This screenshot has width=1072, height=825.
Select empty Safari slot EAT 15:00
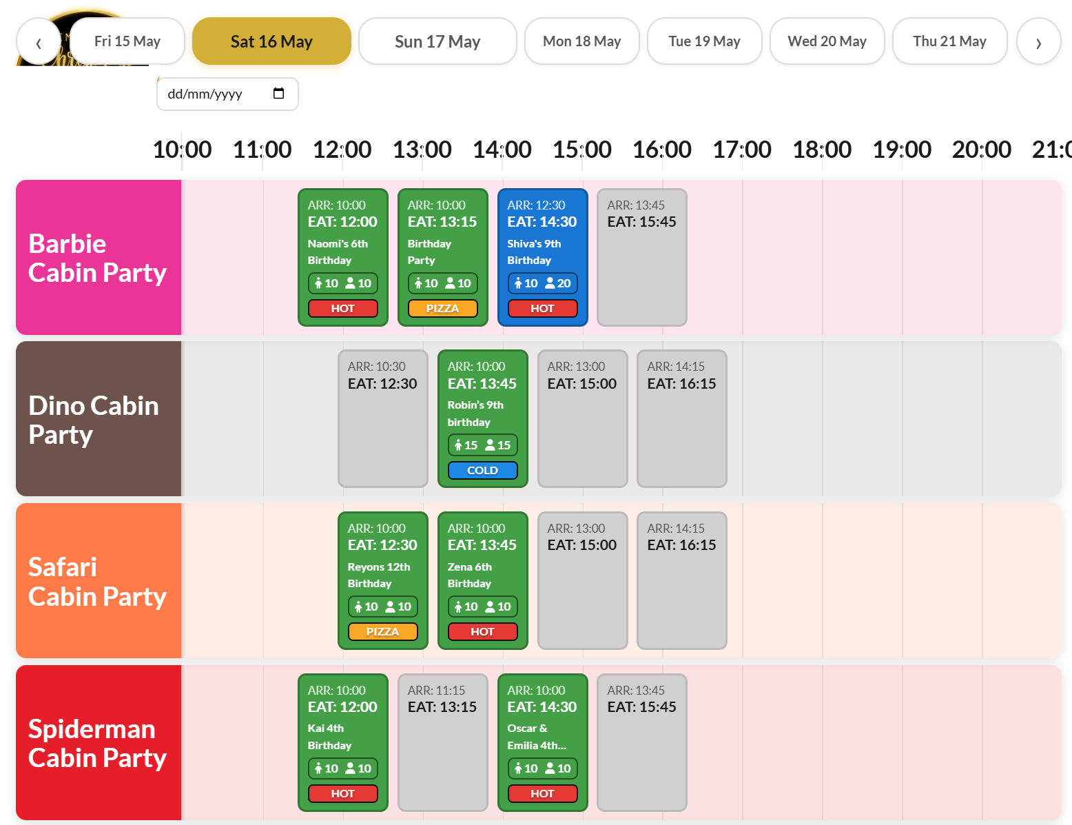583,580
